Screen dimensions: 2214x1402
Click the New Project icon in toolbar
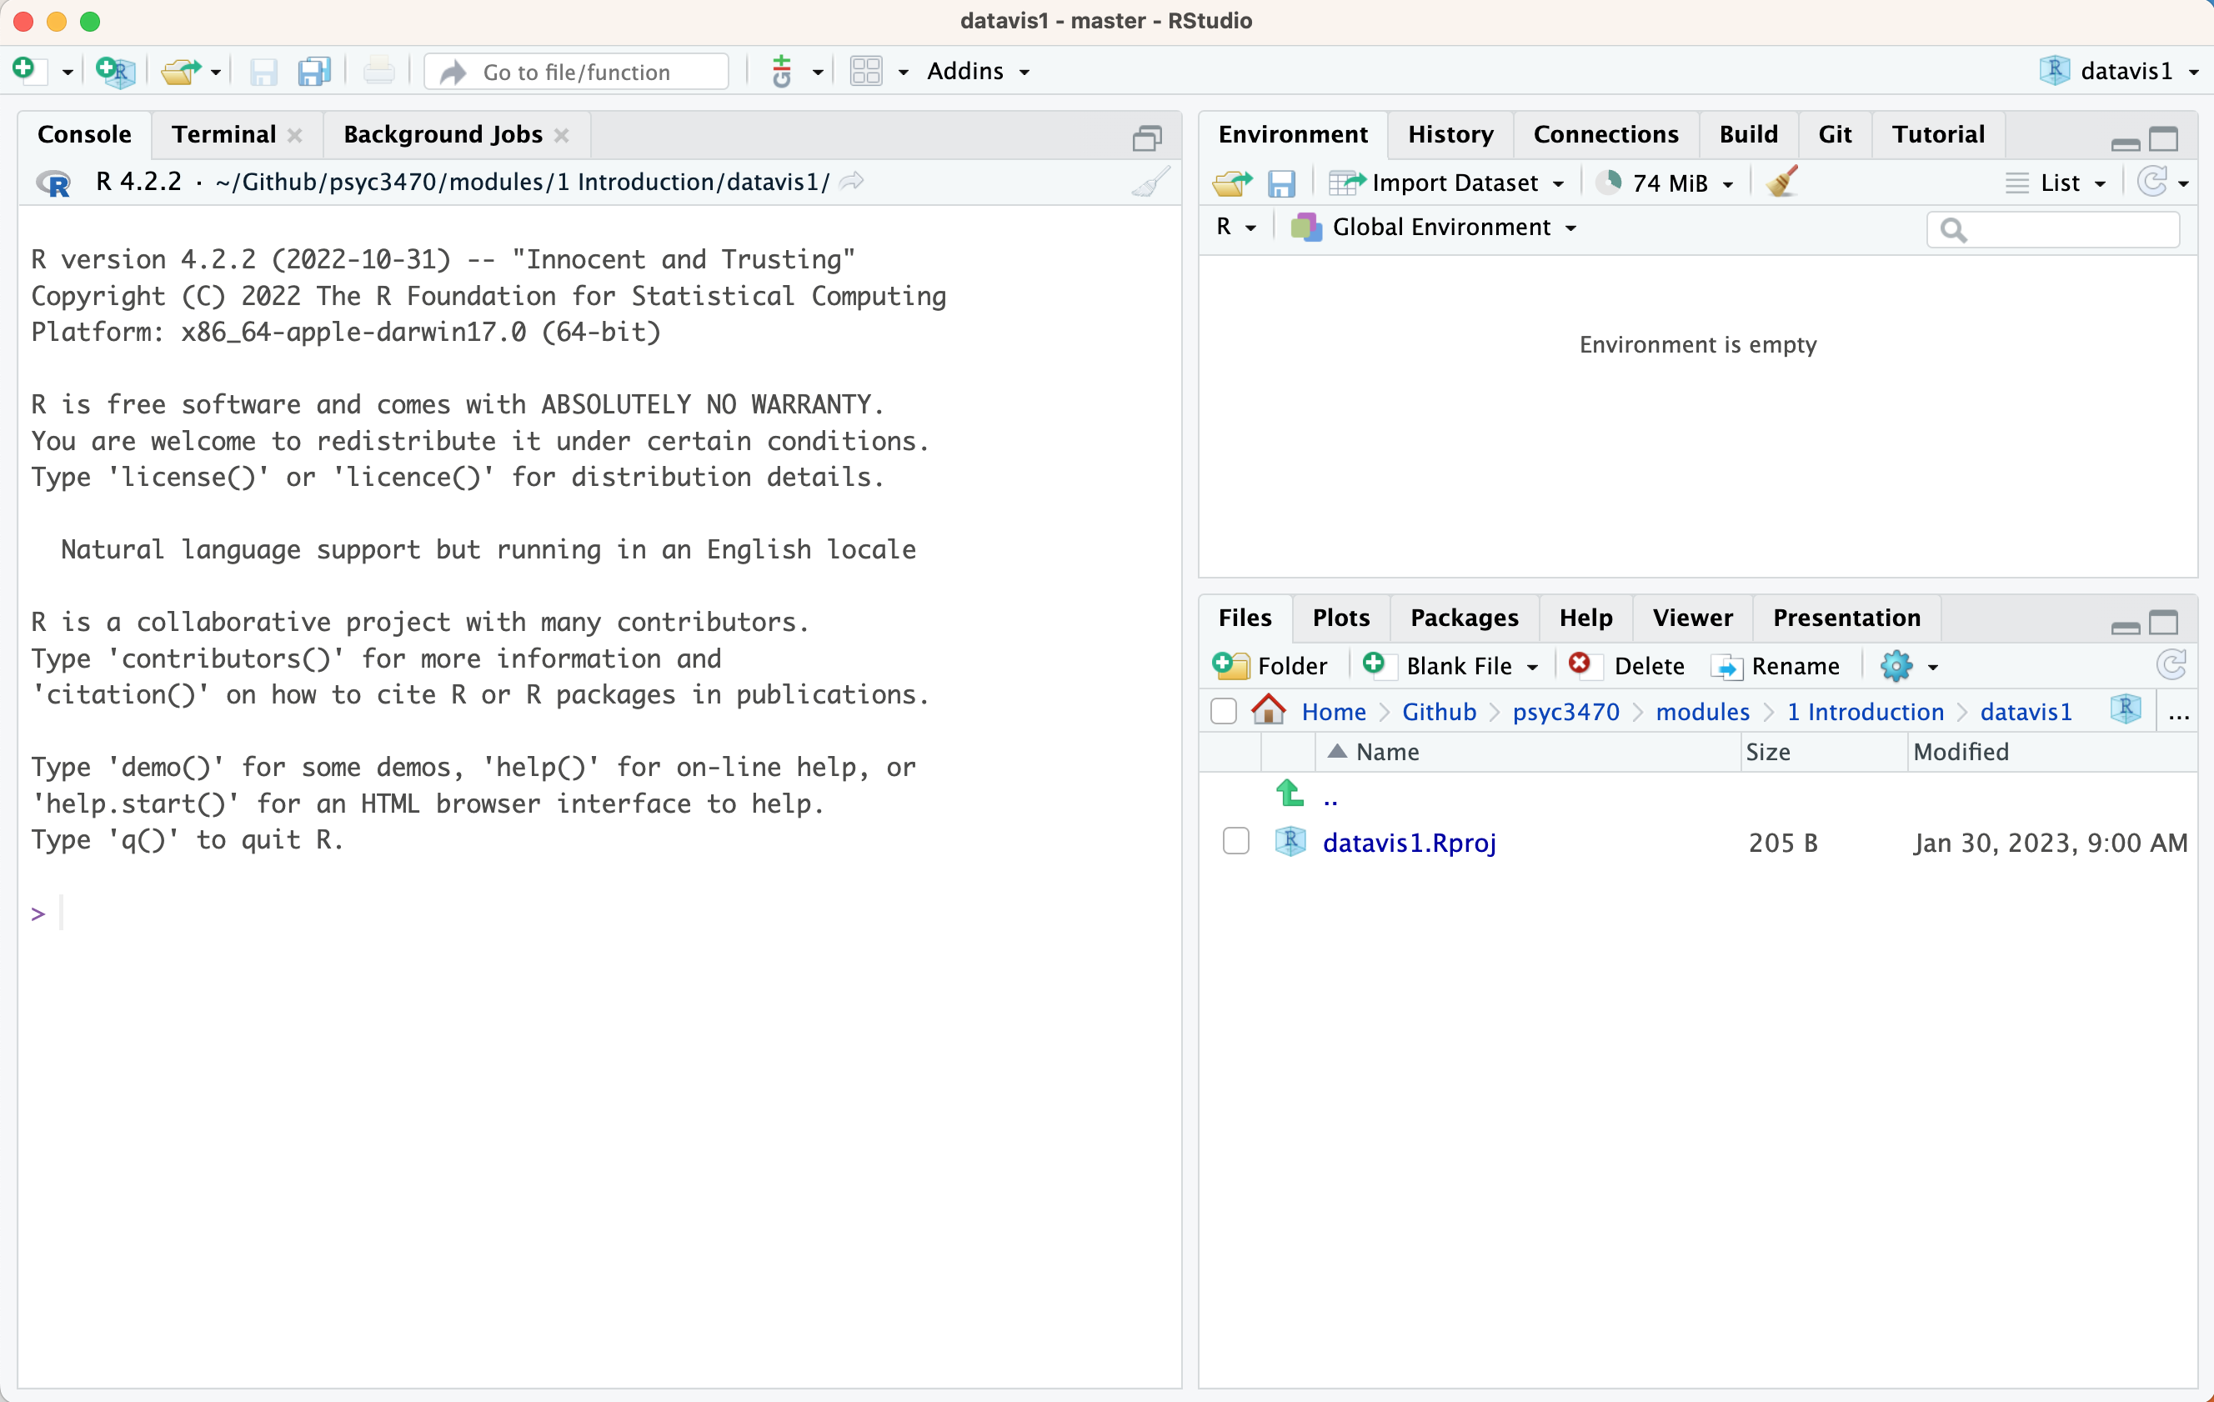[x=115, y=72]
